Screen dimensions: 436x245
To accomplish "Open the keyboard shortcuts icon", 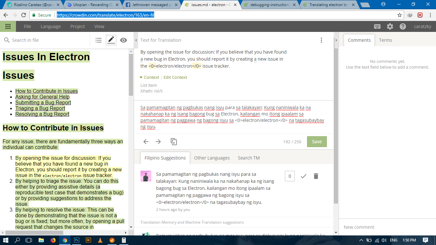I will (377, 26).
